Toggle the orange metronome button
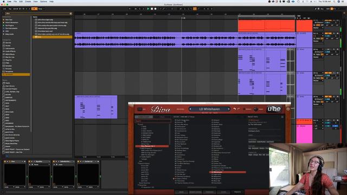 coord(34,9)
